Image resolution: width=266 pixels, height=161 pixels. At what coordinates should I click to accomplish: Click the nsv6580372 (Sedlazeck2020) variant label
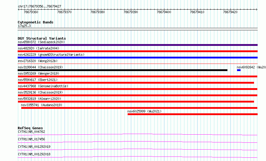(x=41, y=42)
